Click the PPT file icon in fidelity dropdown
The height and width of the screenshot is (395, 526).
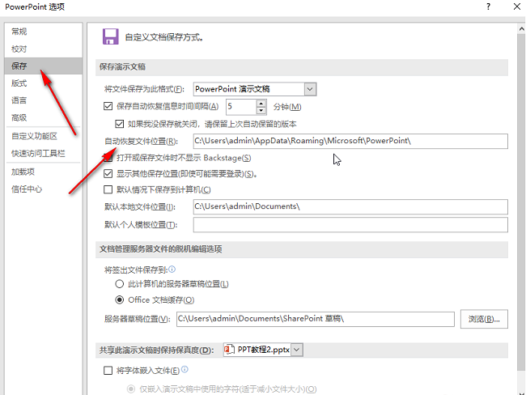pyautogui.click(x=229, y=350)
